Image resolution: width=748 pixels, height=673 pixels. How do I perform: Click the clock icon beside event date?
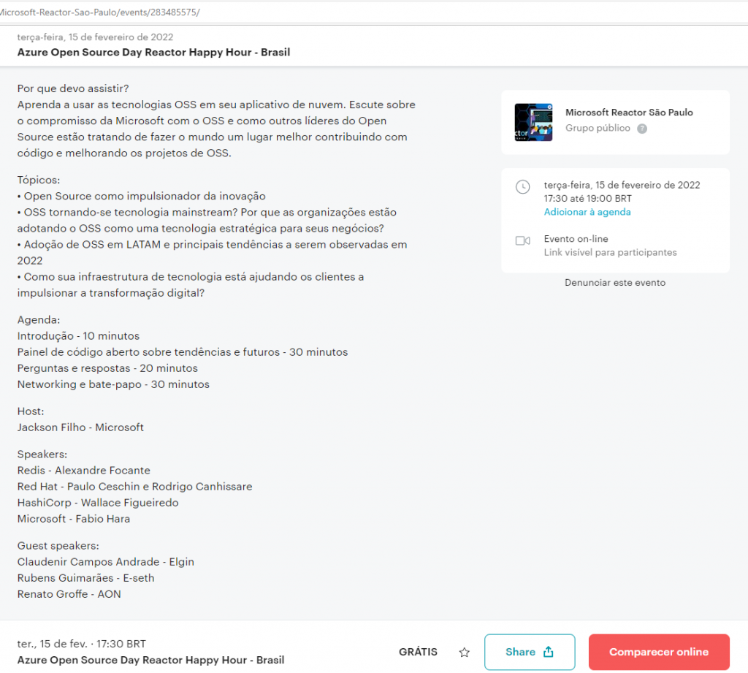tap(523, 186)
